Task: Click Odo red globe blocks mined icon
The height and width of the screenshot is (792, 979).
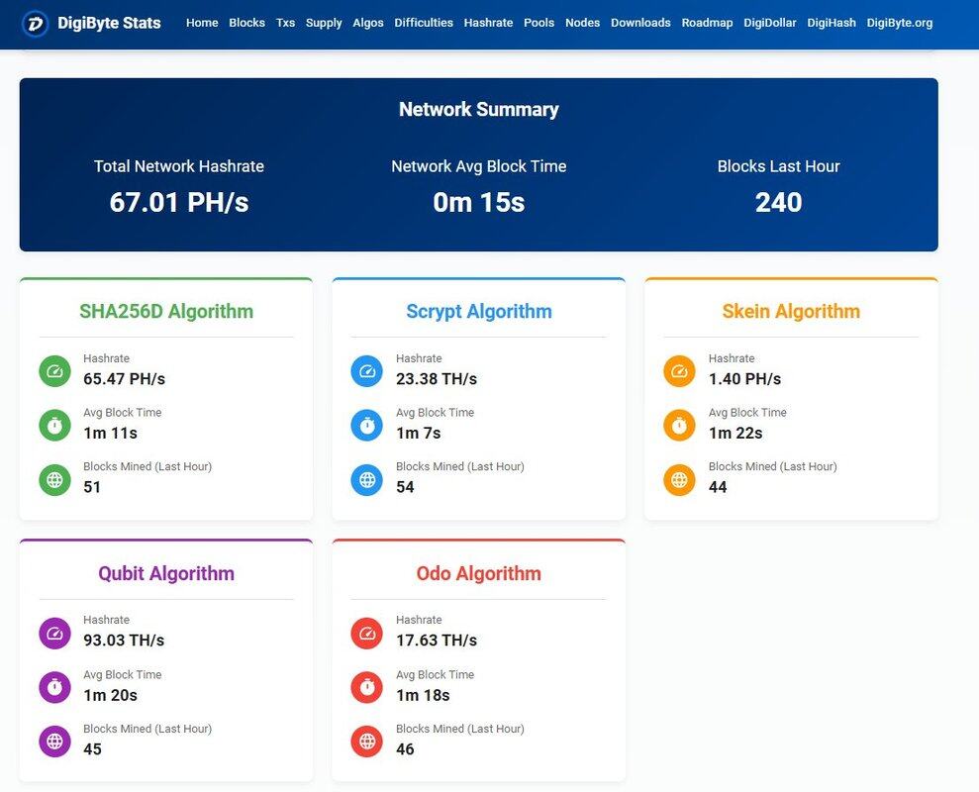Action: coord(367,742)
